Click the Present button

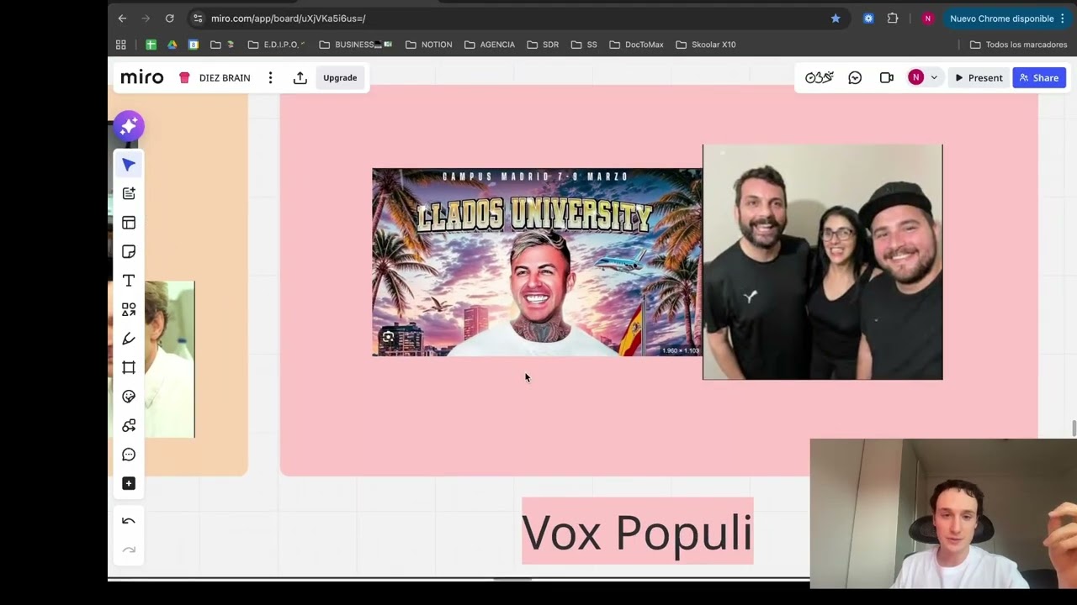point(979,77)
